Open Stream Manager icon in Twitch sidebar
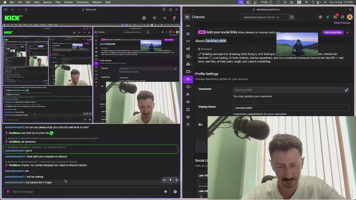356x200 pixels. [188, 41]
